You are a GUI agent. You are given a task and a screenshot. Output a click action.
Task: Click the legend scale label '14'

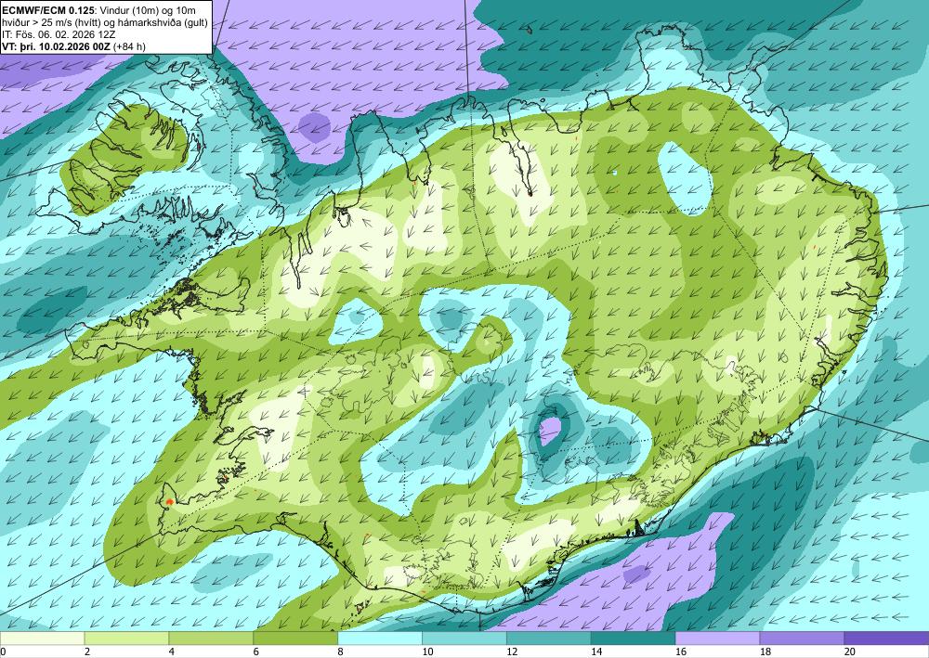pyautogui.click(x=596, y=652)
